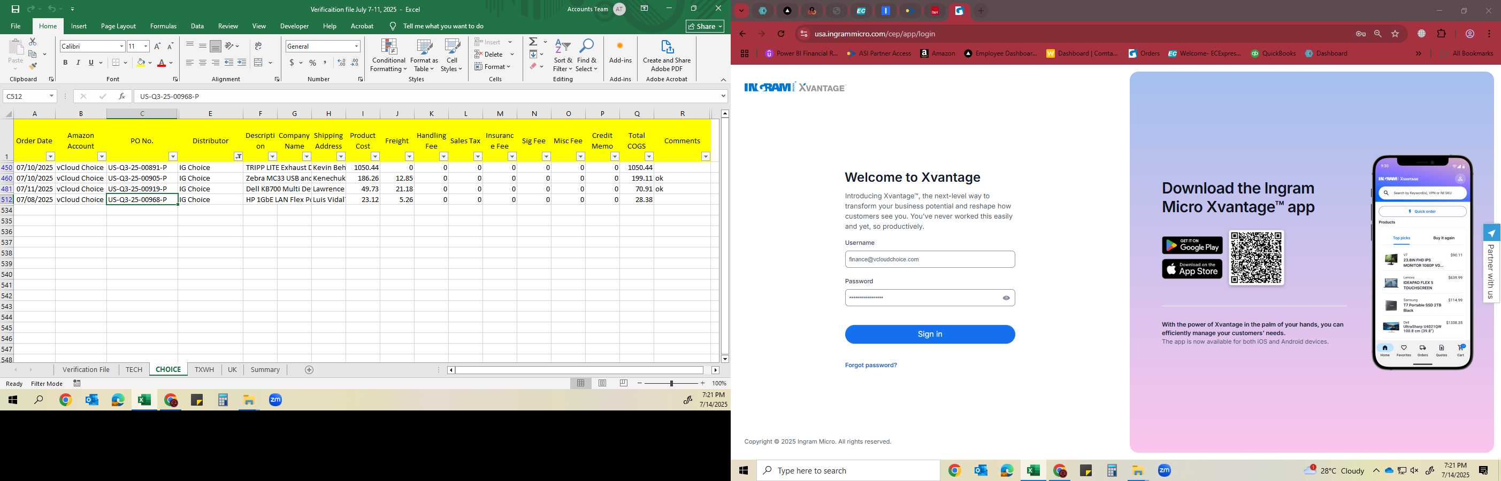The width and height of the screenshot is (1501, 481).
Task: Open Cell Styles gallery
Action: click(x=451, y=56)
